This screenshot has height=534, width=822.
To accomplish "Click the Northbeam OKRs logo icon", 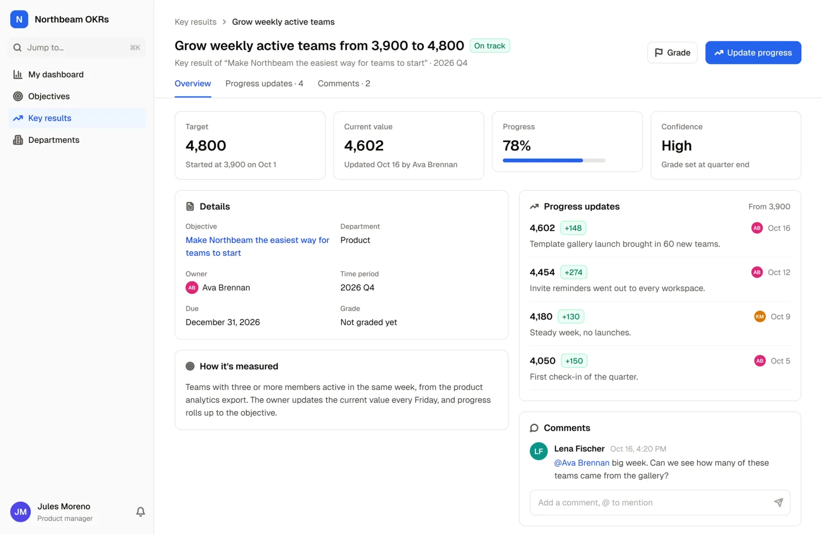I will coord(19,20).
